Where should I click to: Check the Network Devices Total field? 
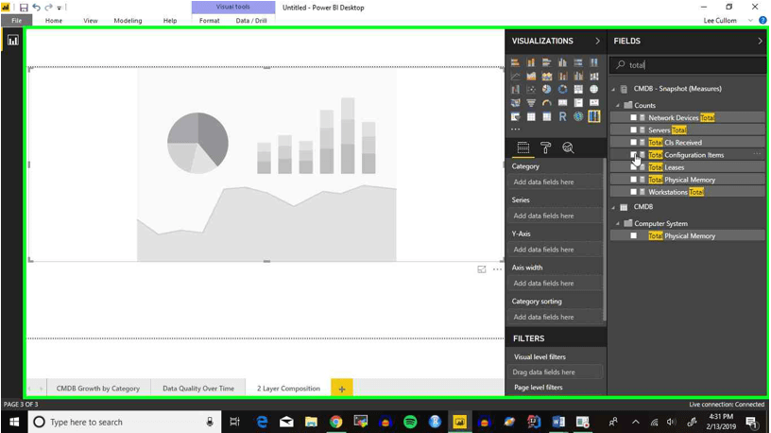tap(633, 117)
